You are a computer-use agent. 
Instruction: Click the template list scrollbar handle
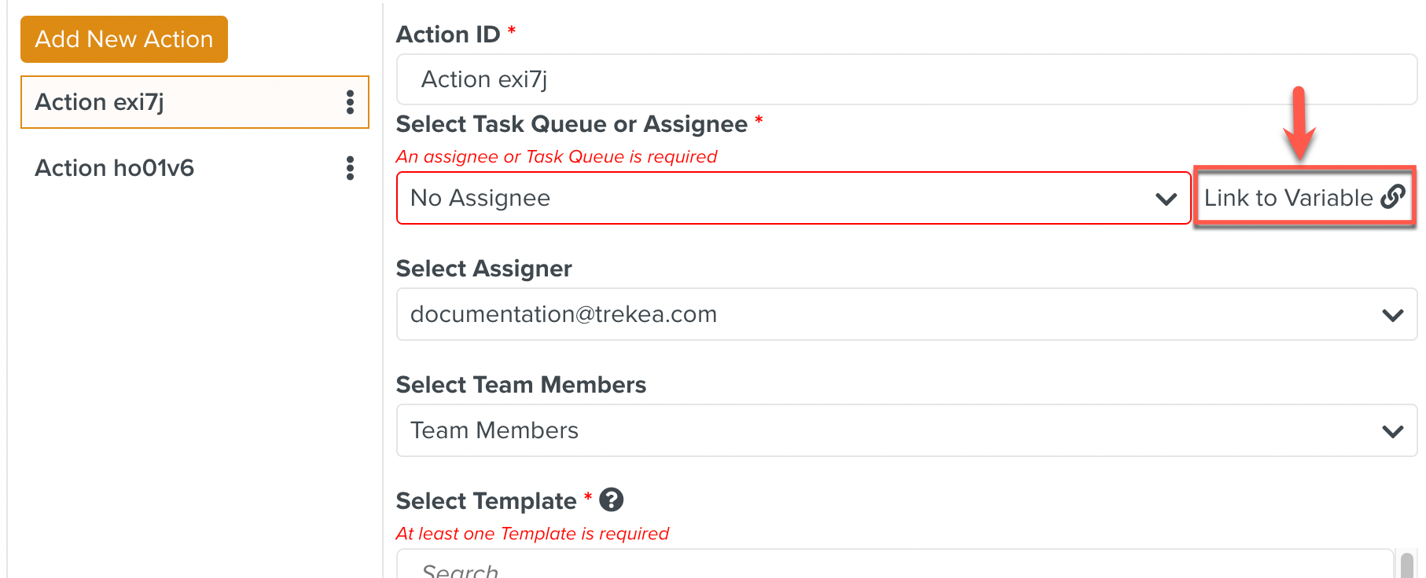point(1407,565)
